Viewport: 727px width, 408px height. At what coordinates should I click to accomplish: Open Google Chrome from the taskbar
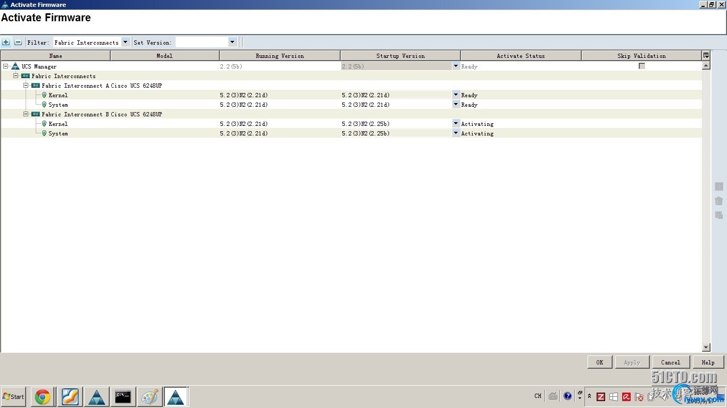point(43,396)
